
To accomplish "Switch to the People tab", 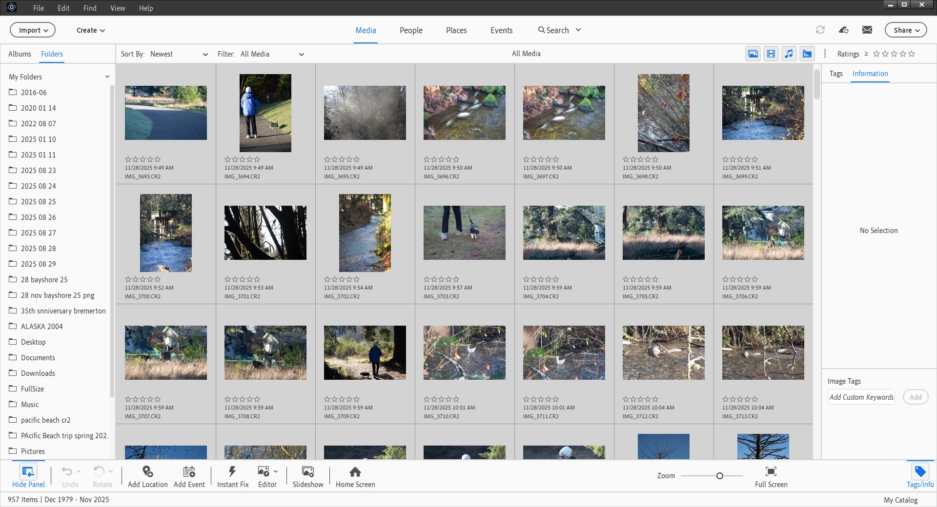I will pyautogui.click(x=411, y=30).
